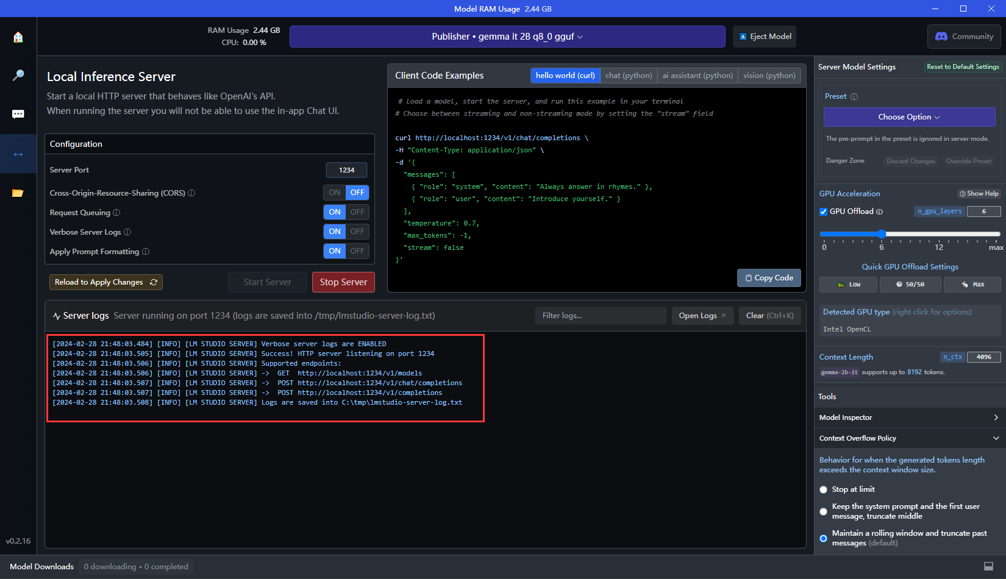Click the GPU layers slider handle
1006x579 pixels.
[x=882, y=234]
